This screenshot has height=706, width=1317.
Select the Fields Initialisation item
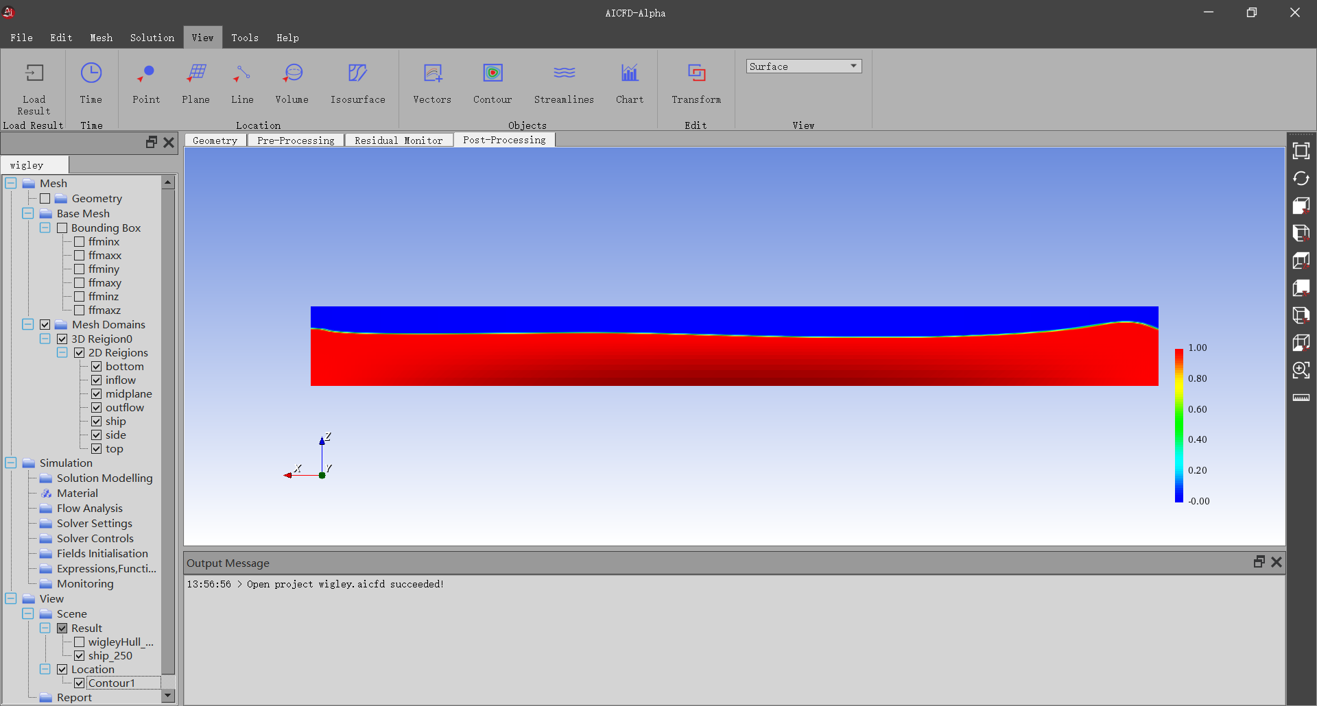click(102, 553)
